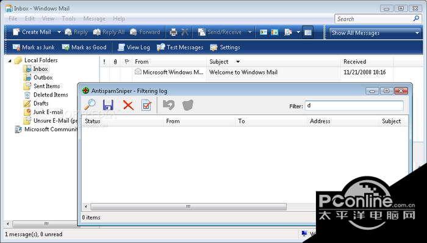
Task: Open the Sent Items folder
Action: click(x=46, y=86)
